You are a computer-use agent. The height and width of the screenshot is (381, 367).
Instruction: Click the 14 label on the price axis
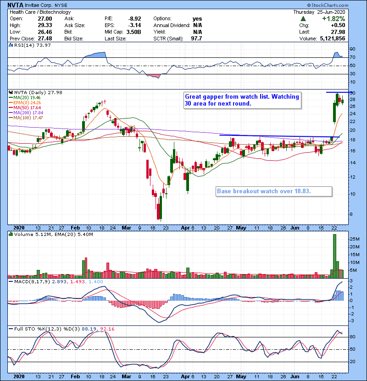pyautogui.click(x=352, y=162)
